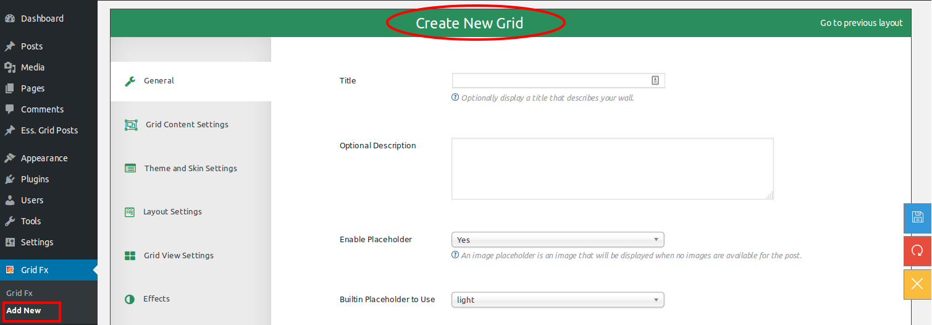Open the Ess. Grid Posts menu item
The height and width of the screenshot is (325, 932).
tap(49, 130)
